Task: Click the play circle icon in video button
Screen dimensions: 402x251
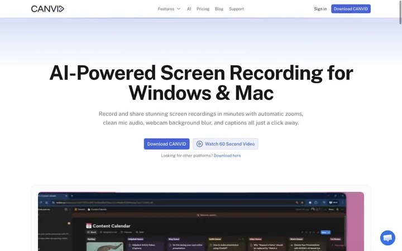Action: pyautogui.click(x=199, y=144)
